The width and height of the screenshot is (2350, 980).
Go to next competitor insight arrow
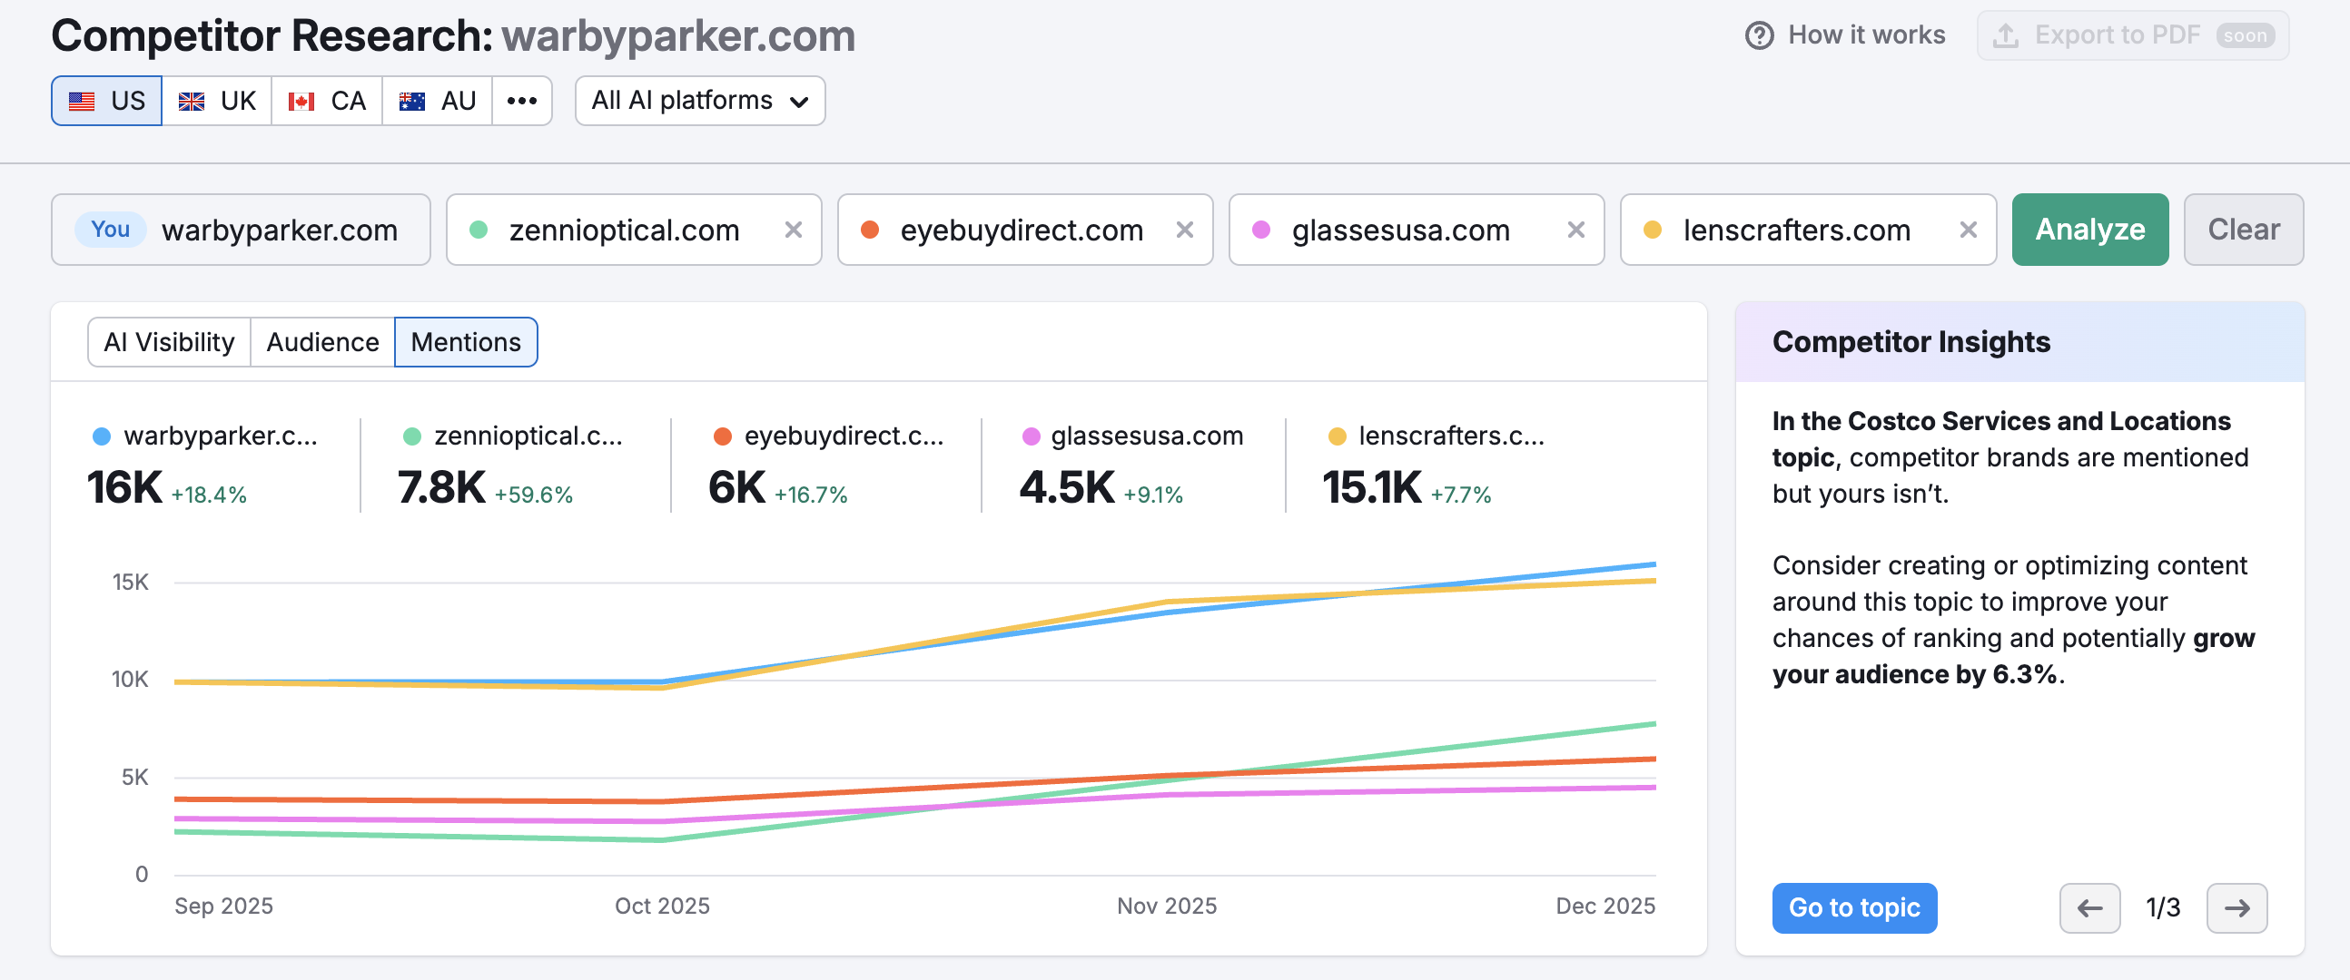(x=2236, y=908)
